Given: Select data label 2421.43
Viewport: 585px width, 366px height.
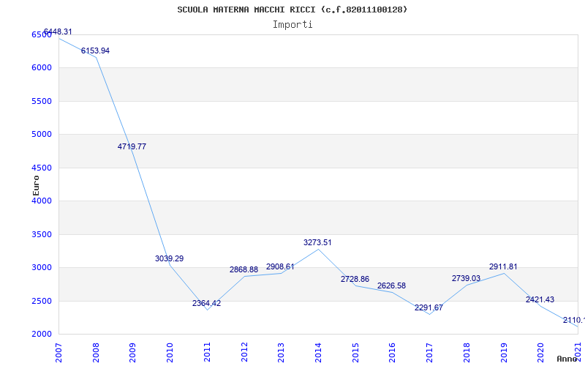Looking at the screenshot, I should [x=540, y=299].
